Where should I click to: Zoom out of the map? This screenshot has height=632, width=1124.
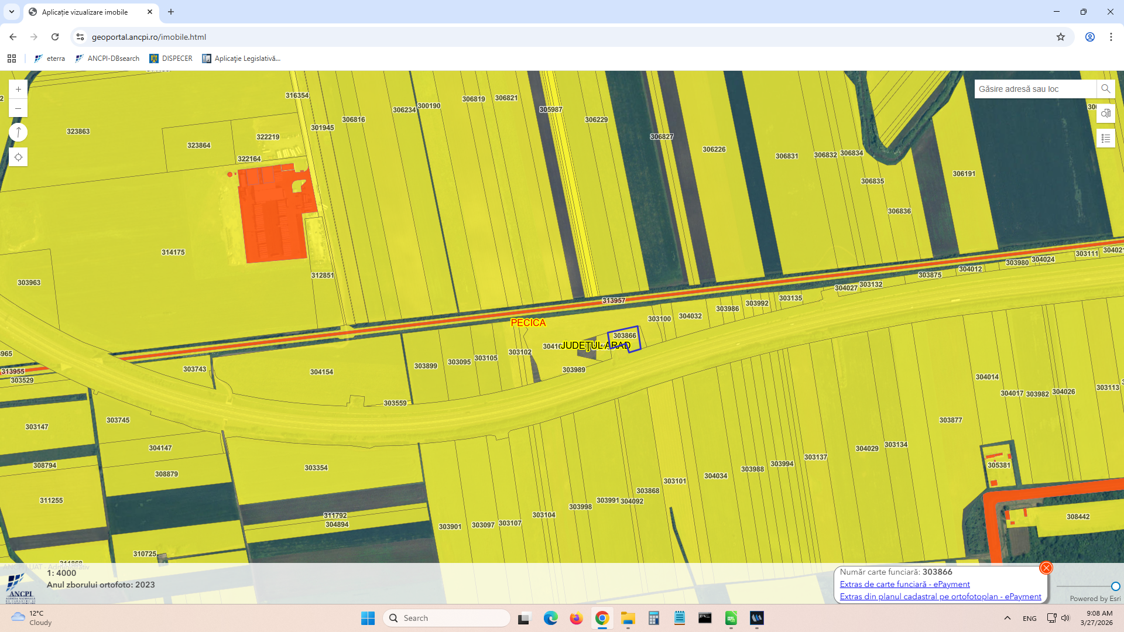18,108
